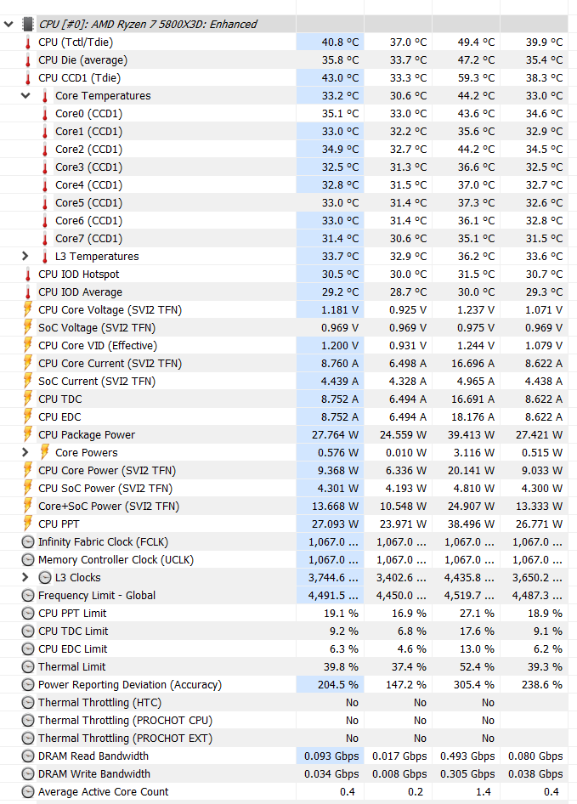Screen dimensions: 577x804
Task: Select Thermal Throttling (PROCHOT EXT) row label
Action: [125, 739]
